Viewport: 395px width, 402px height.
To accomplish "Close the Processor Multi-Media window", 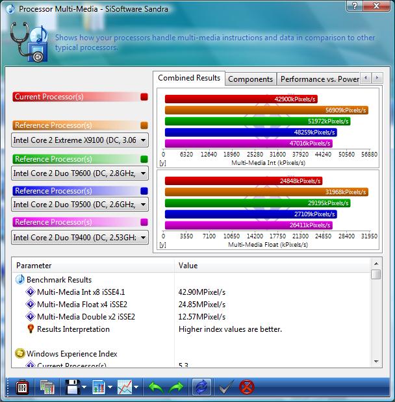I will pyautogui.click(x=376, y=6).
